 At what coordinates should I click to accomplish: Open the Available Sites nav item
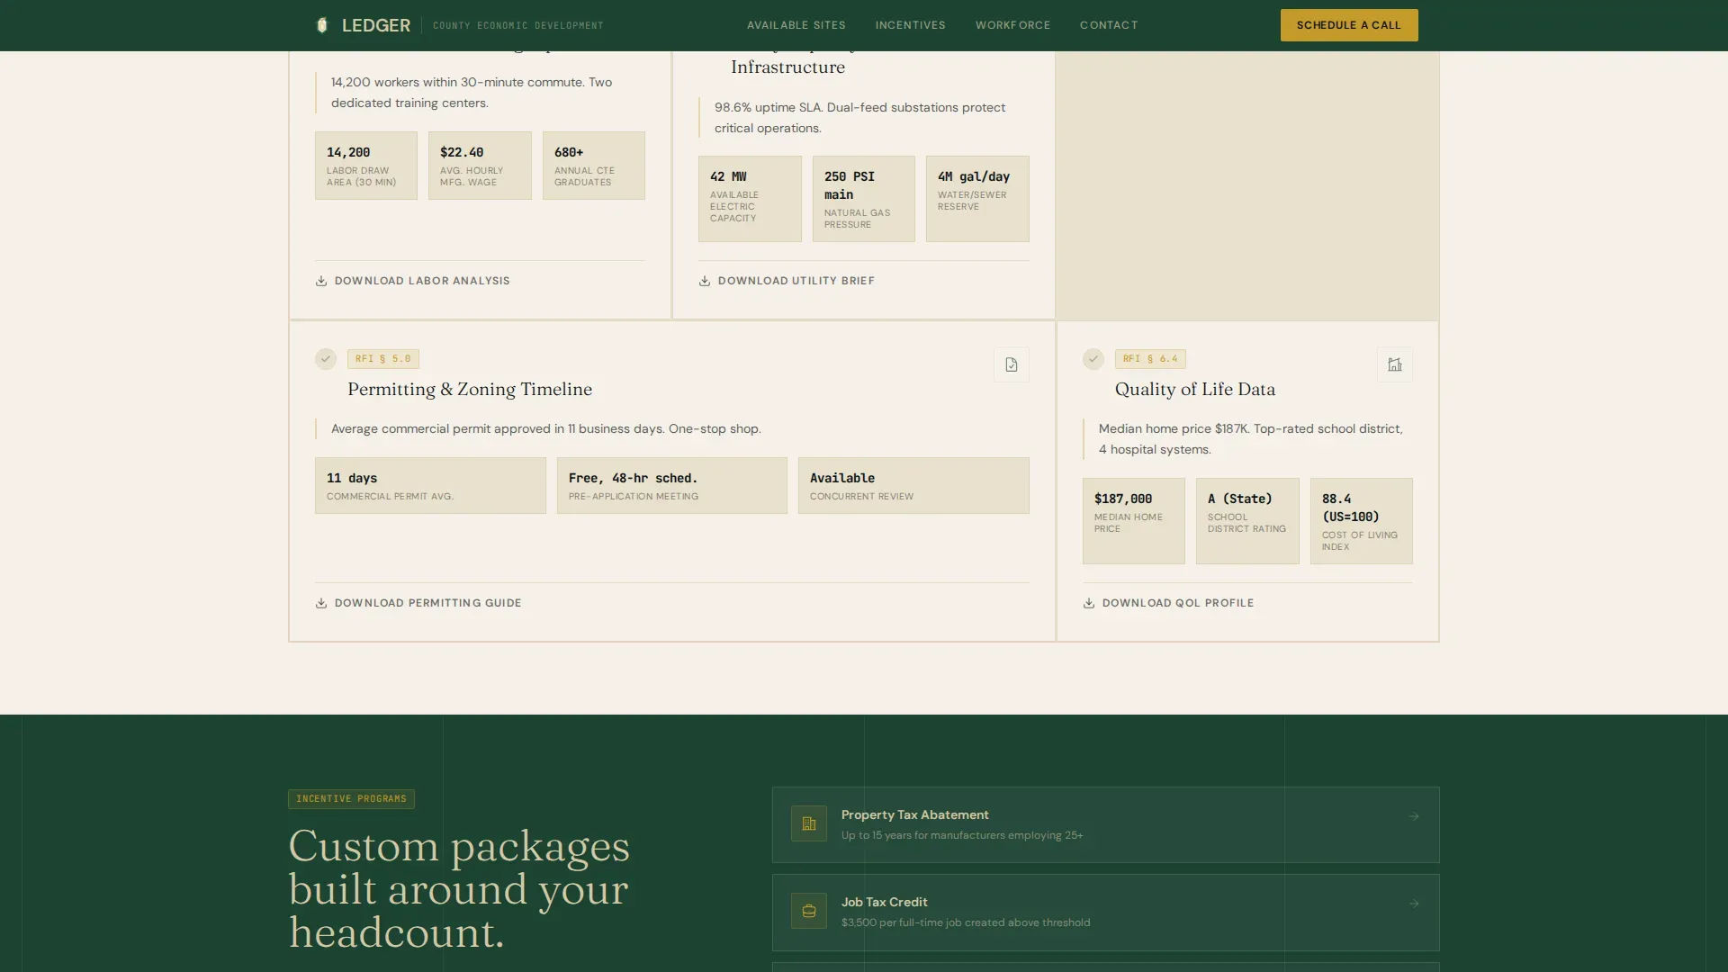[x=796, y=25]
